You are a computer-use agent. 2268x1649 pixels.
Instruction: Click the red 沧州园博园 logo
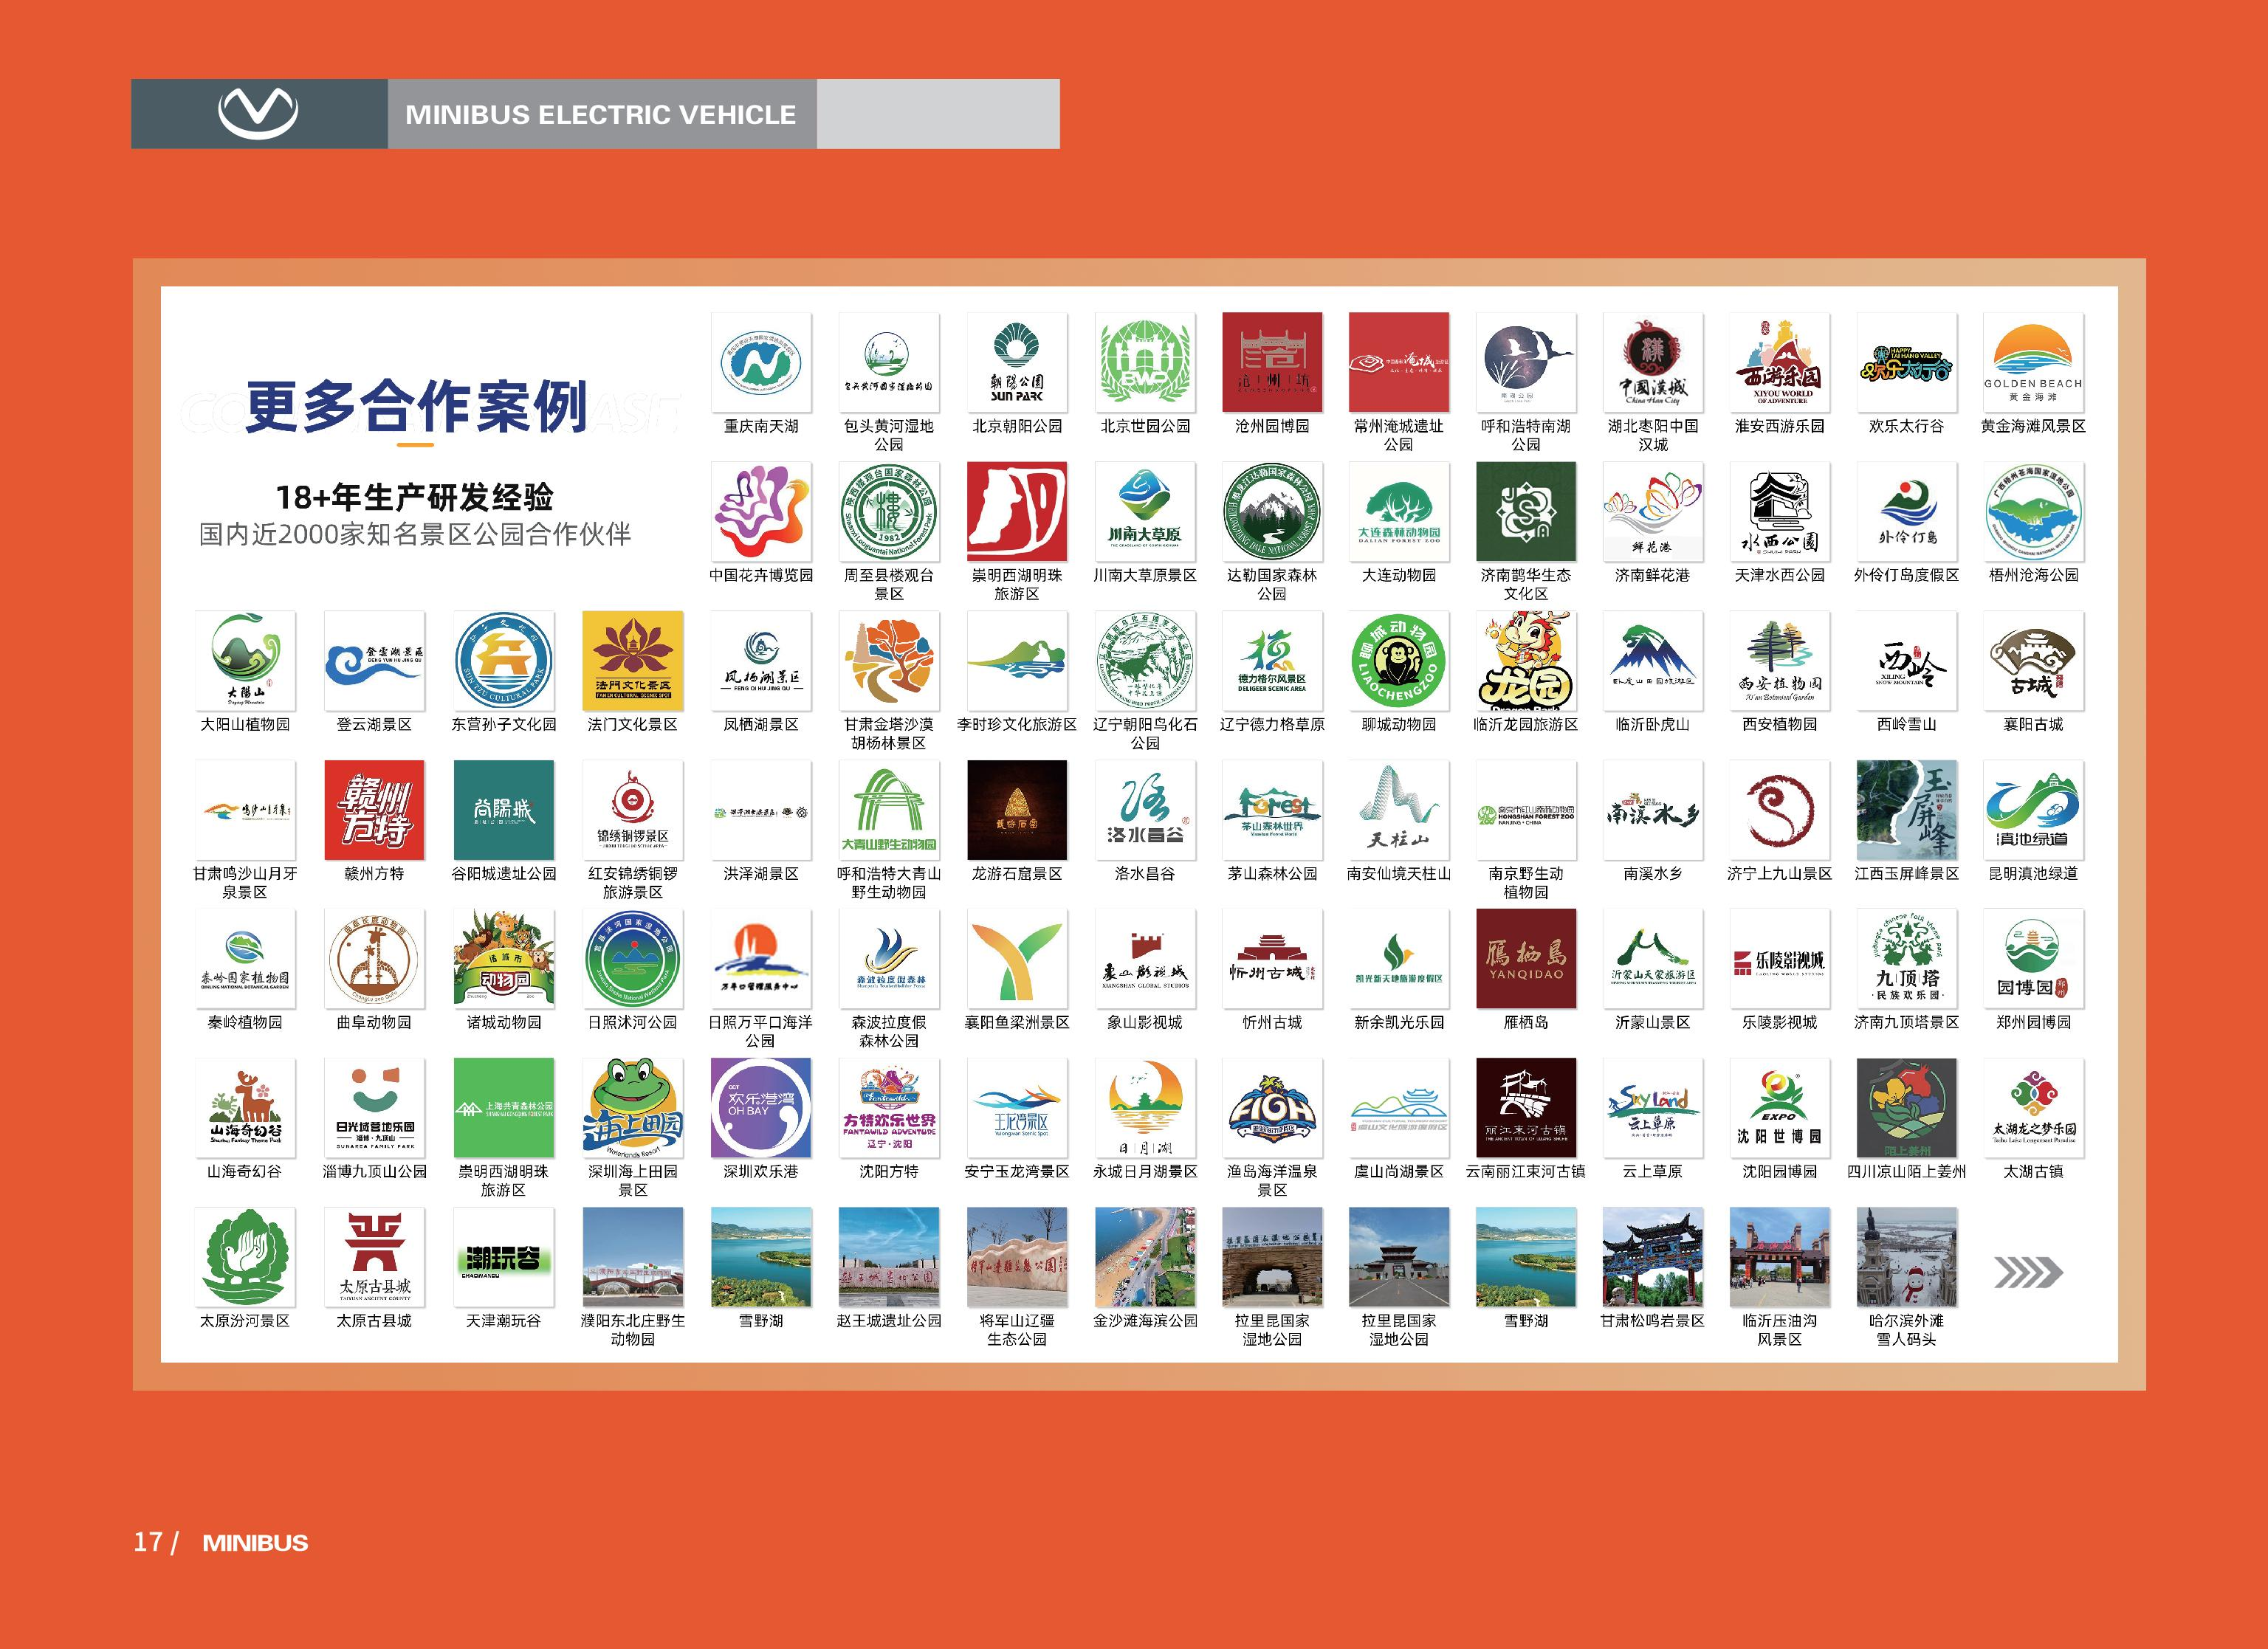[1272, 363]
